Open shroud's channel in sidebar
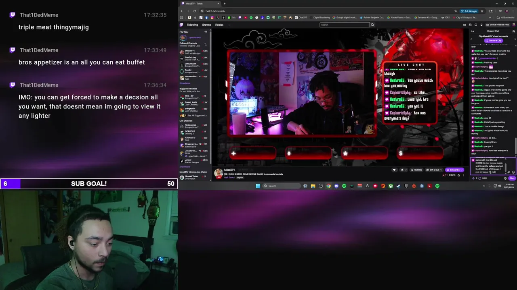This screenshot has height=290, width=517. 194,52
